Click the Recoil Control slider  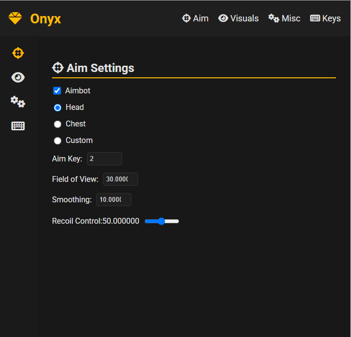(x=162, y=221)
